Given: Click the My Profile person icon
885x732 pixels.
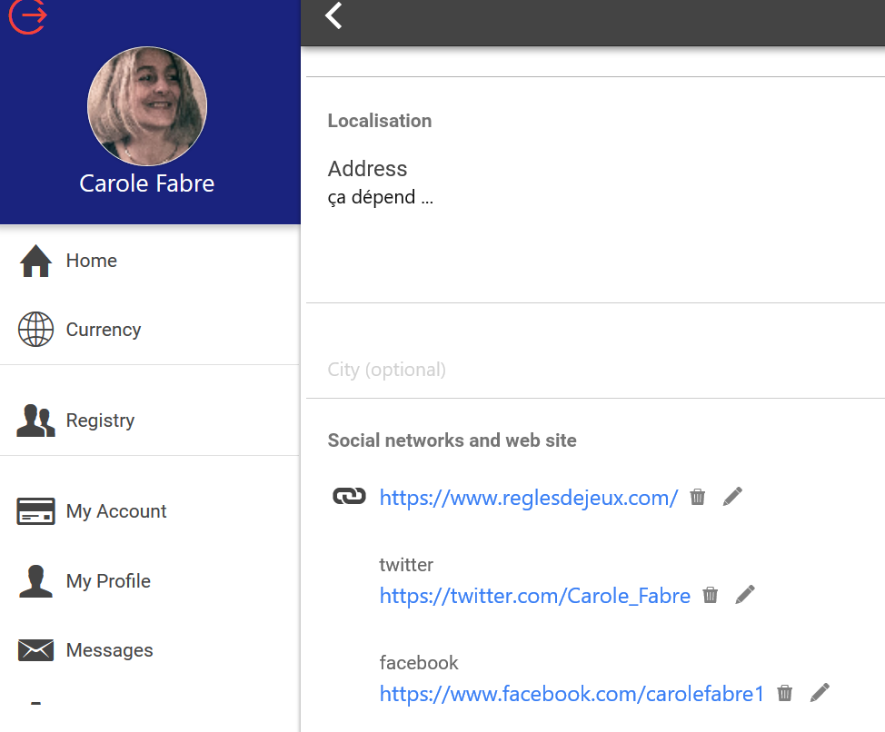Looking at the screenshot, I should click(x=35, y=581).
